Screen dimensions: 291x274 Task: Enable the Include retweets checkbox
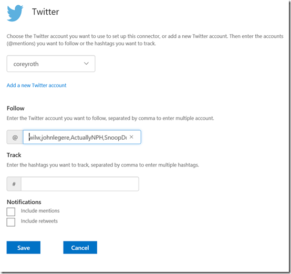point(11,222)
